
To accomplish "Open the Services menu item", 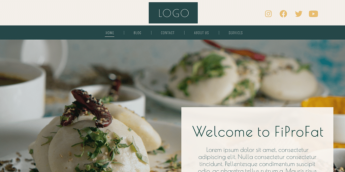I will click(236, 33).
